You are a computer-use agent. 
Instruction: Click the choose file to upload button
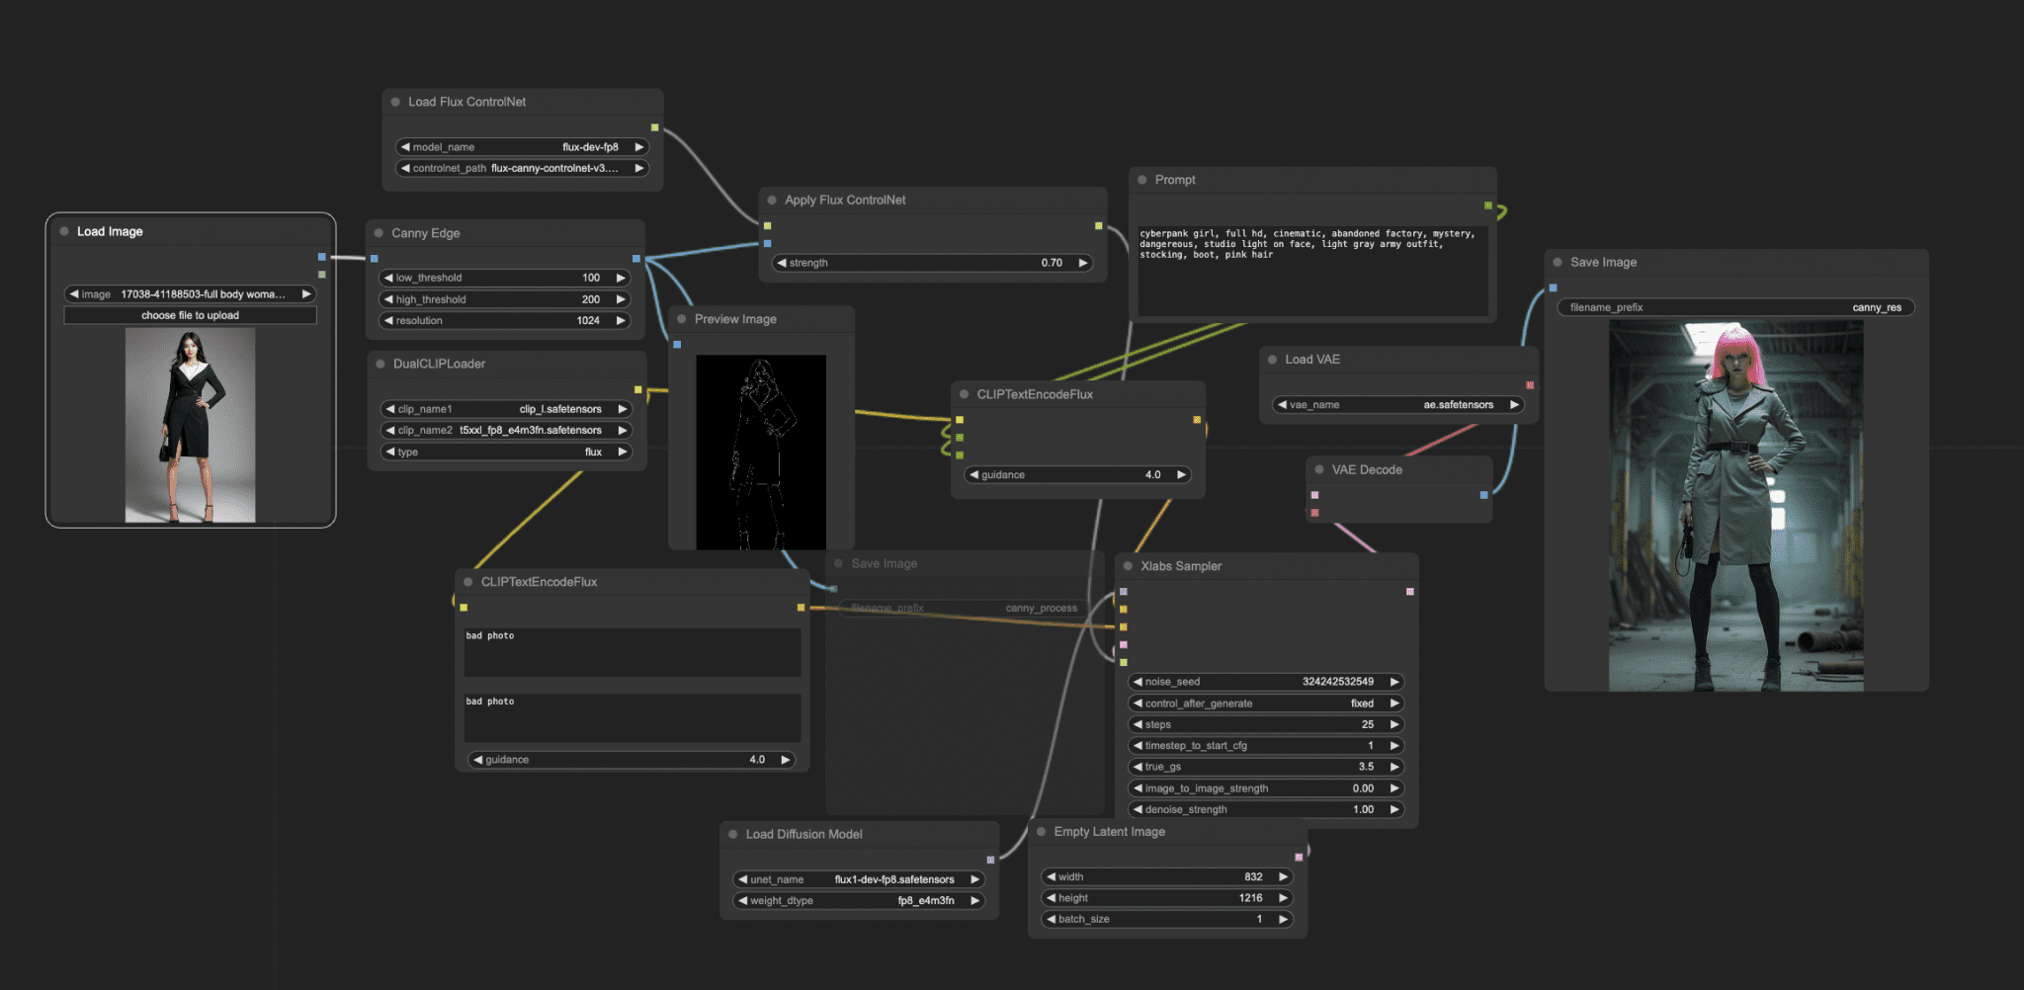pos(190,314)
